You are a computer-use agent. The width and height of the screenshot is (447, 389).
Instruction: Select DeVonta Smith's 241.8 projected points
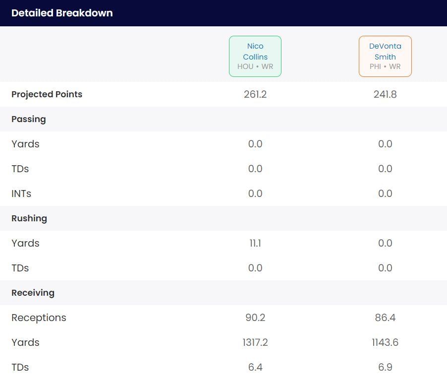385,94
